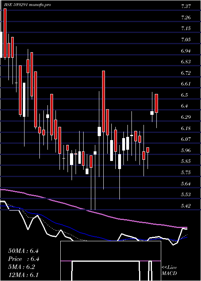
Task: Click the 6.72 price axis label
Action: [x=186, y=73]
